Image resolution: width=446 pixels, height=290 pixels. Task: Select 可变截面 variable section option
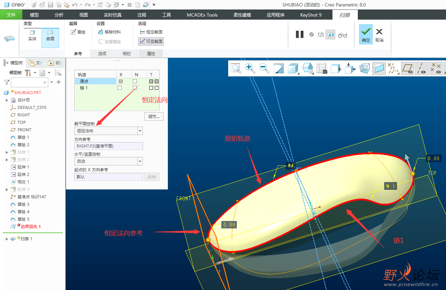151,41
